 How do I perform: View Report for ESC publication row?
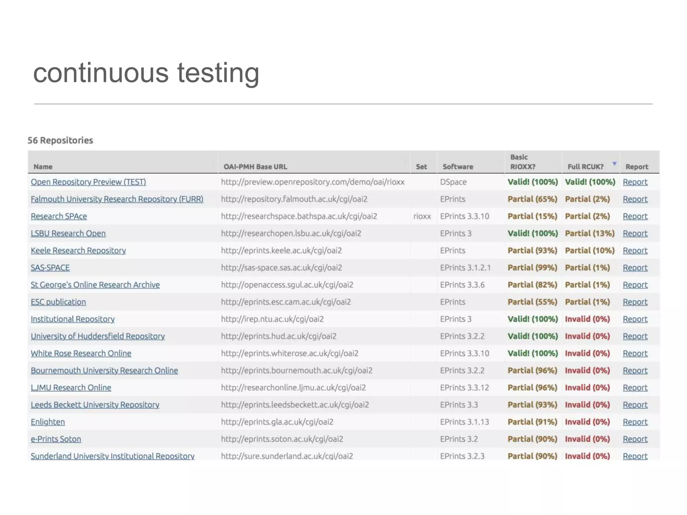pos(635,302)
